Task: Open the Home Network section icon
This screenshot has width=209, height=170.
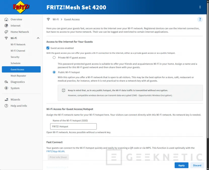Action: [6, 32]
